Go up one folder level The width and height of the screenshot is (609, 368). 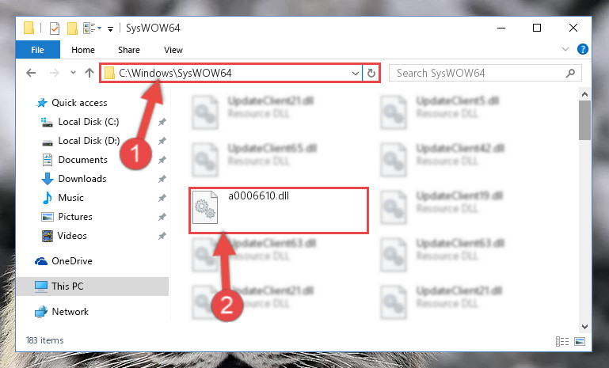pos(89,73)
